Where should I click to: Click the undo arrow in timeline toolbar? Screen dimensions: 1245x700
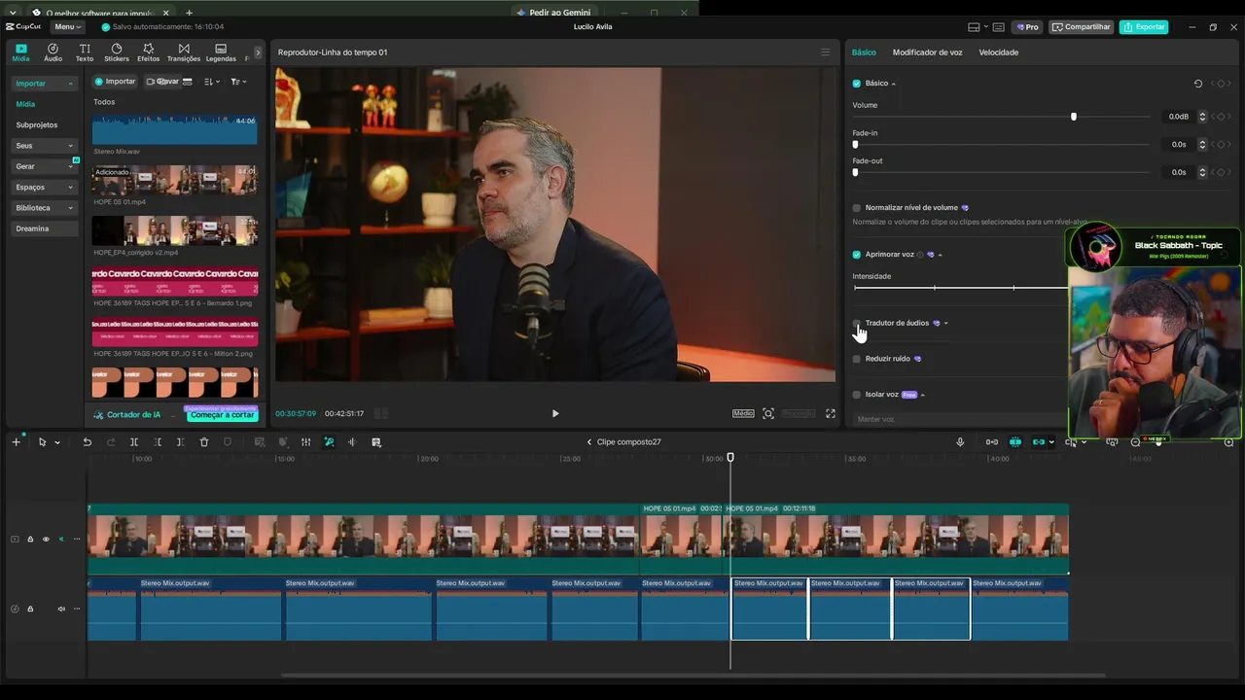pyautogui.click(x=87, y=442)
